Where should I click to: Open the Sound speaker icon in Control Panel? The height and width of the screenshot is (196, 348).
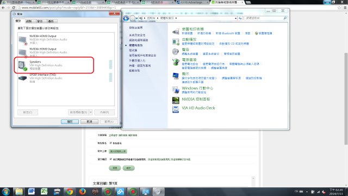click(176, 52)
